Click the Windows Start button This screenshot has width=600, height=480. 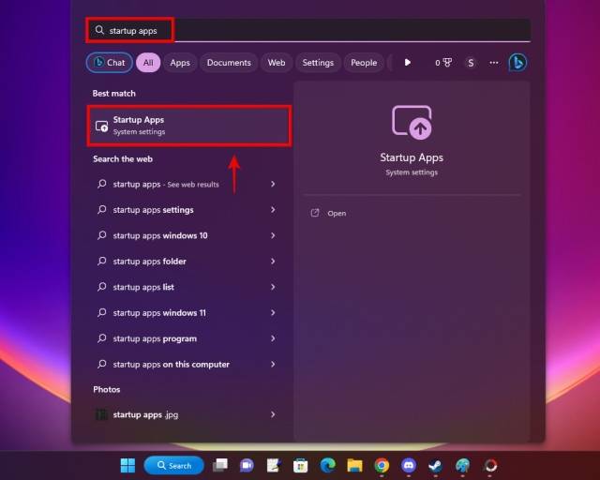point(127,465)
